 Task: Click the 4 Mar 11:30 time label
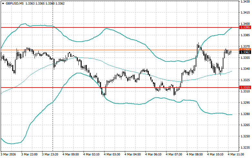[236, 154]
